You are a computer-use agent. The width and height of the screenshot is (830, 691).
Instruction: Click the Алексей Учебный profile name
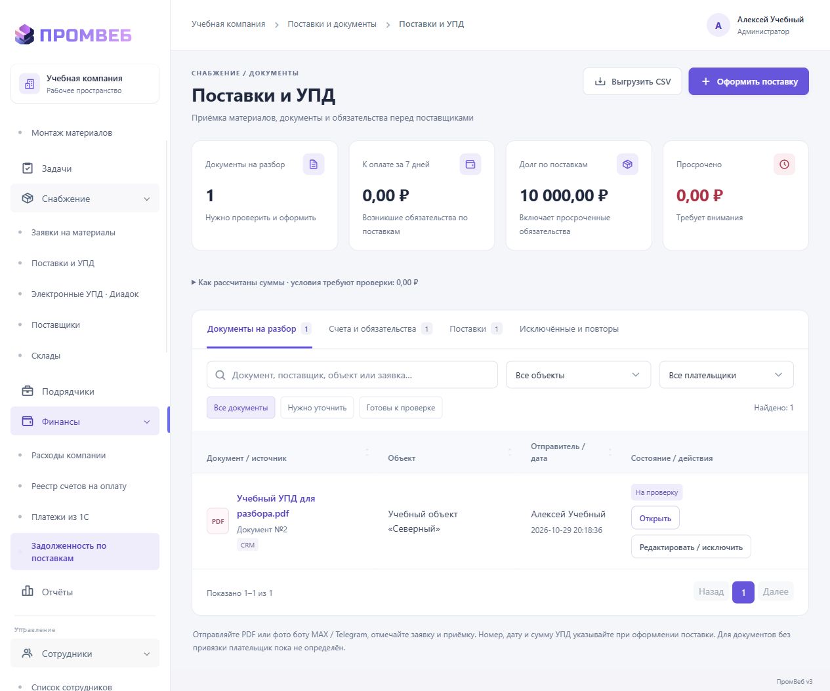tap(770, 20)
